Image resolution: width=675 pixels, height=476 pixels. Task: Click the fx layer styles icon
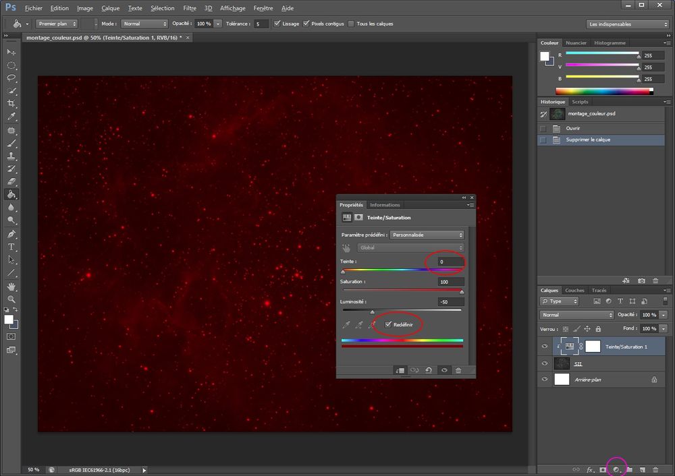pyautogui.click(x=589, y=470)
